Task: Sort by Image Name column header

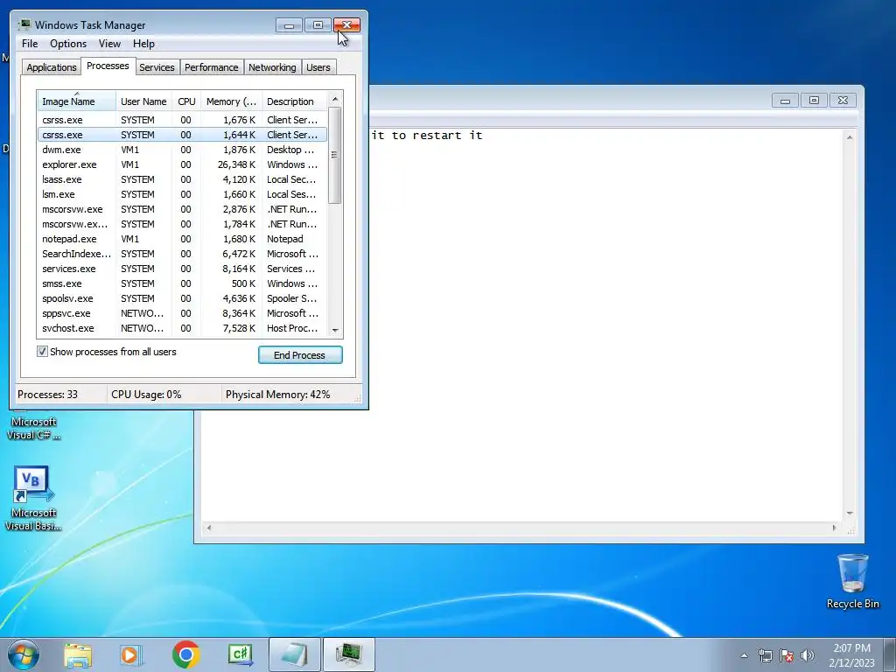Action: click(x=77, y=101)
